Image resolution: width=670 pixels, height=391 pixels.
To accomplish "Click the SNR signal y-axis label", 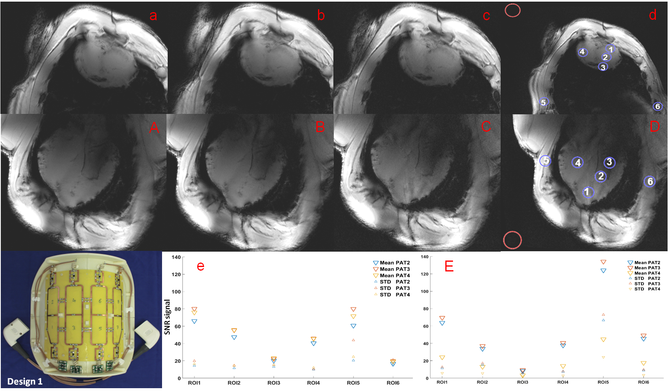I will tap(167, 317).
